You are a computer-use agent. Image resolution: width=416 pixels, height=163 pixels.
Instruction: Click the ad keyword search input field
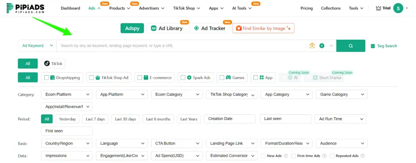click(x=181, y=46)
